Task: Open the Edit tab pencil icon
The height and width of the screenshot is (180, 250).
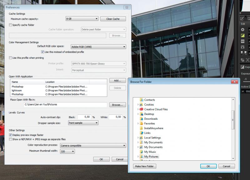Action: [x=242, y=19]
